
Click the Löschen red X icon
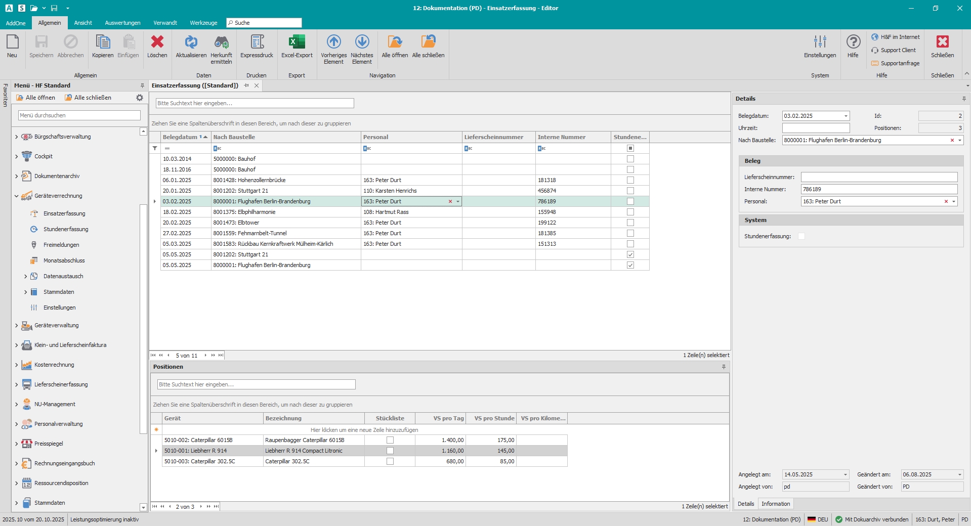click(157, 42)
